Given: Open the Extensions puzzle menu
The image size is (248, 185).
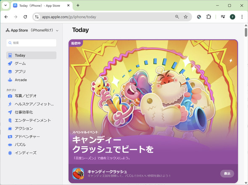Looking at the screenshot, I should pyautogui.click(x=209, y=17).
